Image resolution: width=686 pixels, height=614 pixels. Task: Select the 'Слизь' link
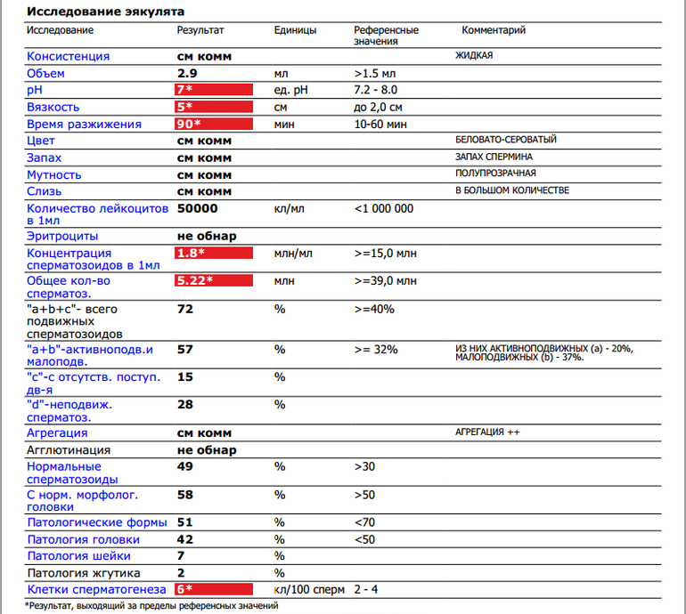click(x=44, y=191)
